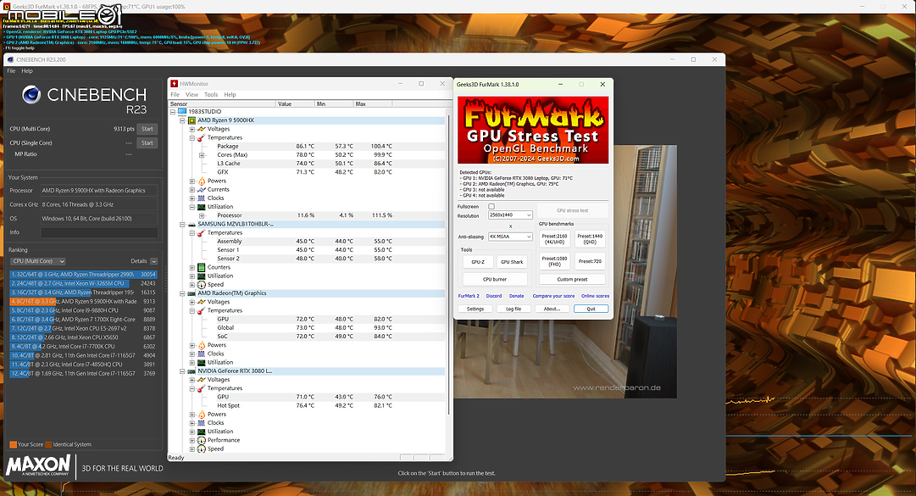This screenshot has height=496, width=916.
Task: Click the card icon beside AMD Radeon(TM) Graphics
Action: pyautogui.click(x=192, y=293)
